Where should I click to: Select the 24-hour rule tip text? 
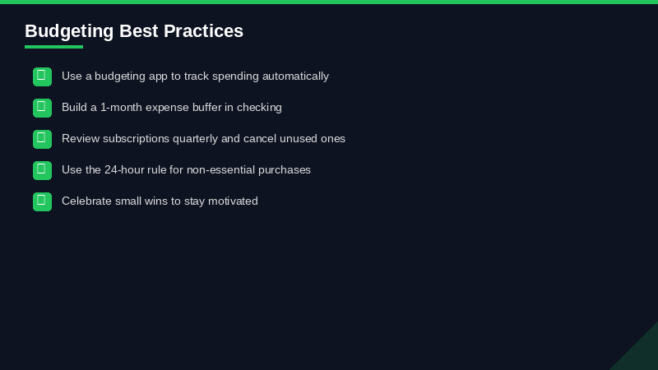point(186,170)
